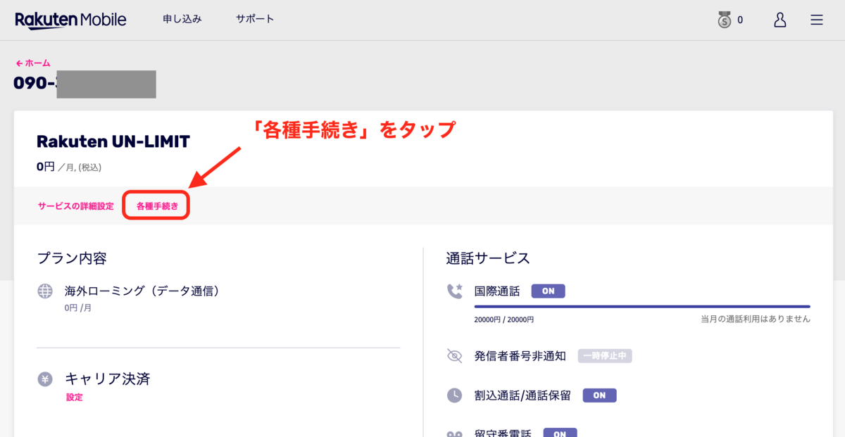Open the points medal icon
The width and height of the screenshot is (845, 437).
pos(725,20)
